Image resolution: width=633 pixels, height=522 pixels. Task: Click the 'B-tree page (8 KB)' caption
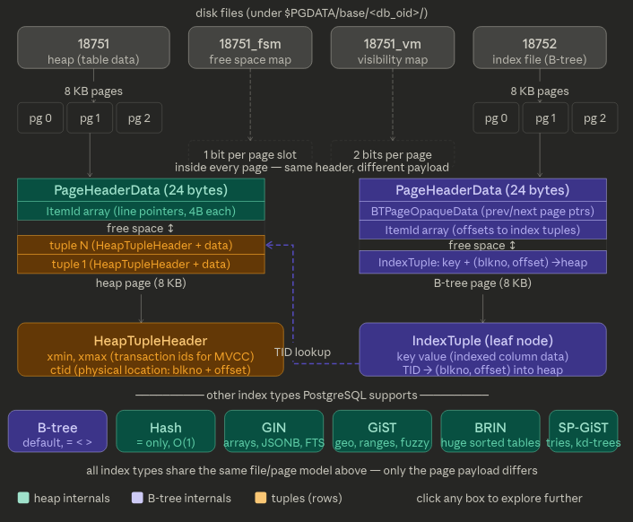coord(482,283)
